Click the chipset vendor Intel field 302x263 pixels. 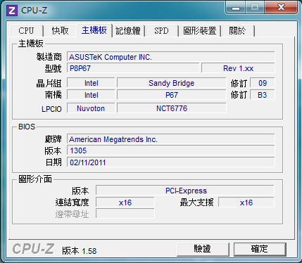pos(91,83)
